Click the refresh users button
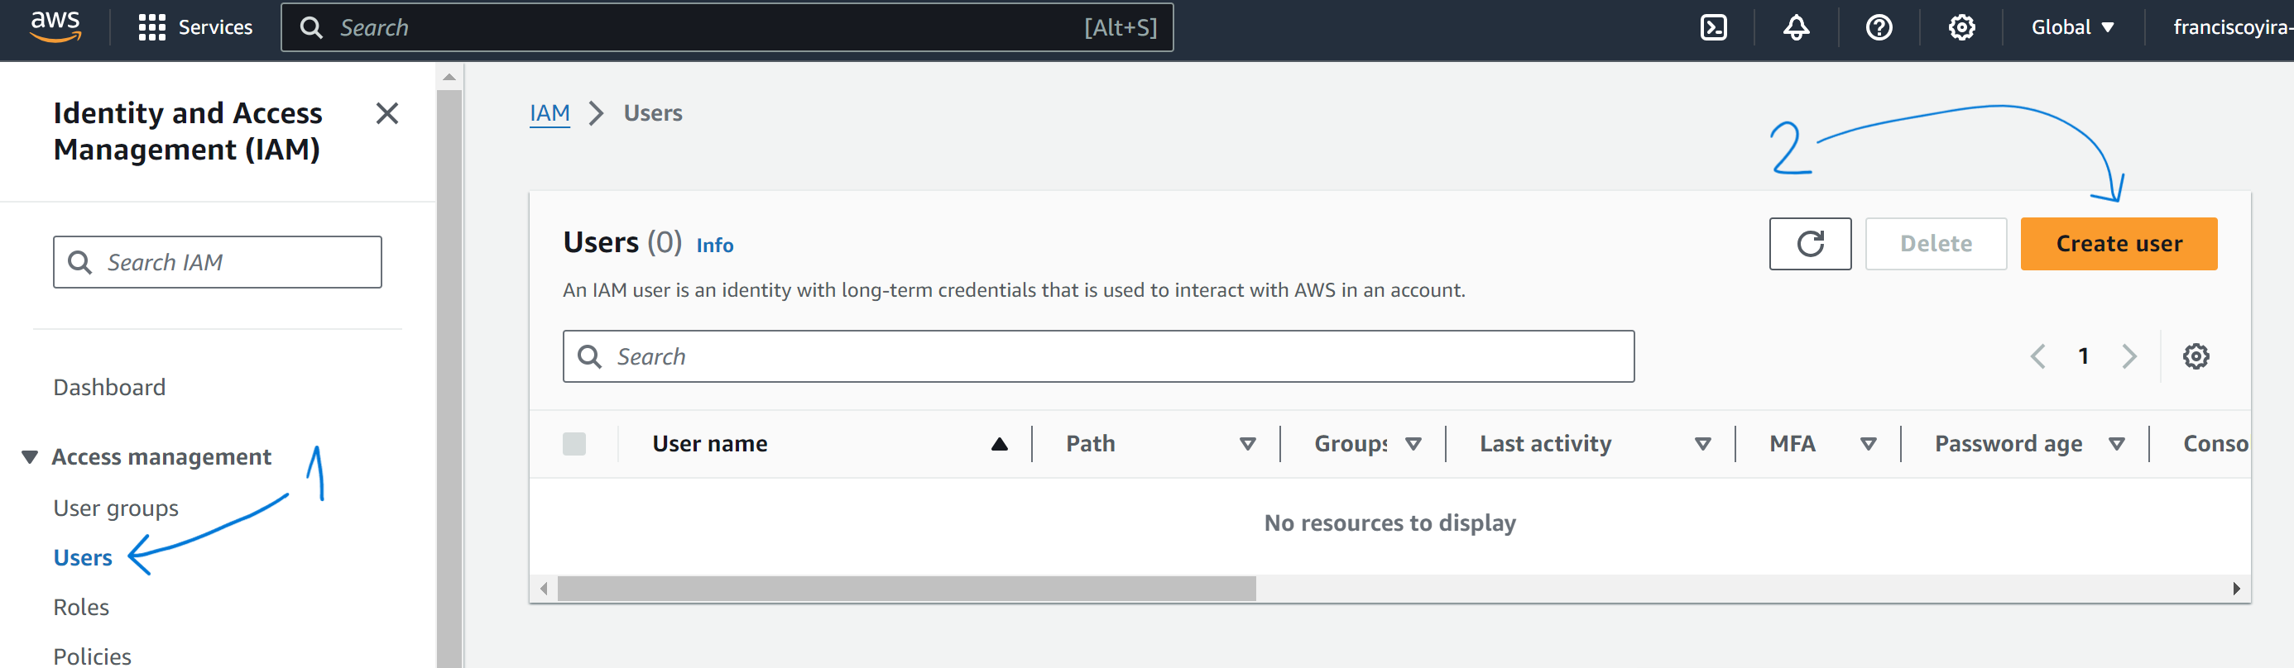Image resolution: width=2294 pixels, height=668 pixels. [x=1810, y=244]
